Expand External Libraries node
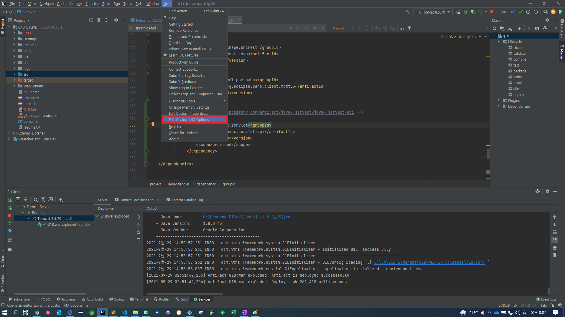Image resolution: width=565 pixels, height=317 pixels. [9, 133]
